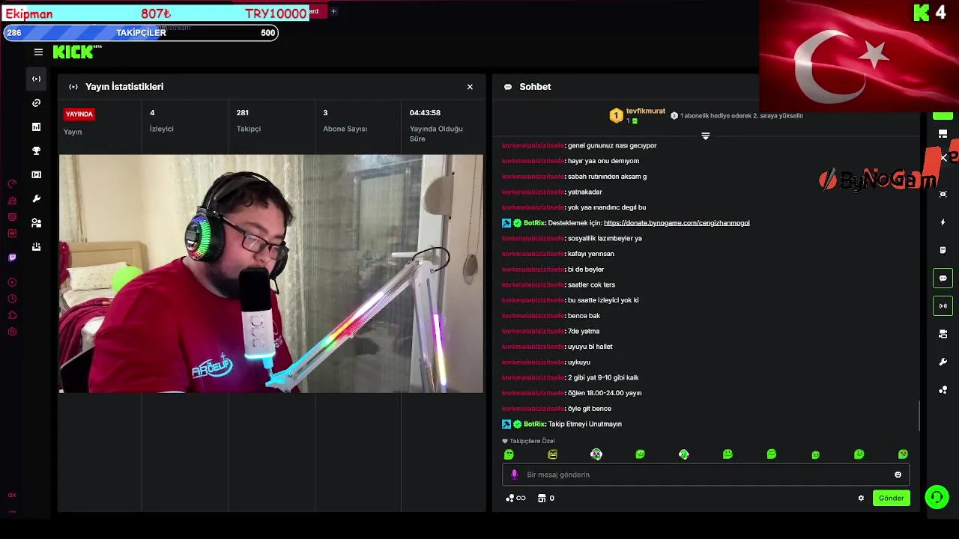Click the YAYINDA live badge
Viewport: 959px width, 539px height.
(x=79, y=115)
